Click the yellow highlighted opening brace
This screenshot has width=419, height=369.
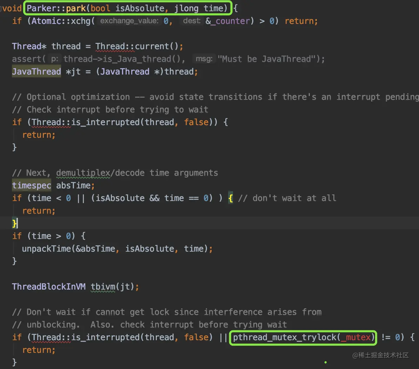[x=231, y=198]
